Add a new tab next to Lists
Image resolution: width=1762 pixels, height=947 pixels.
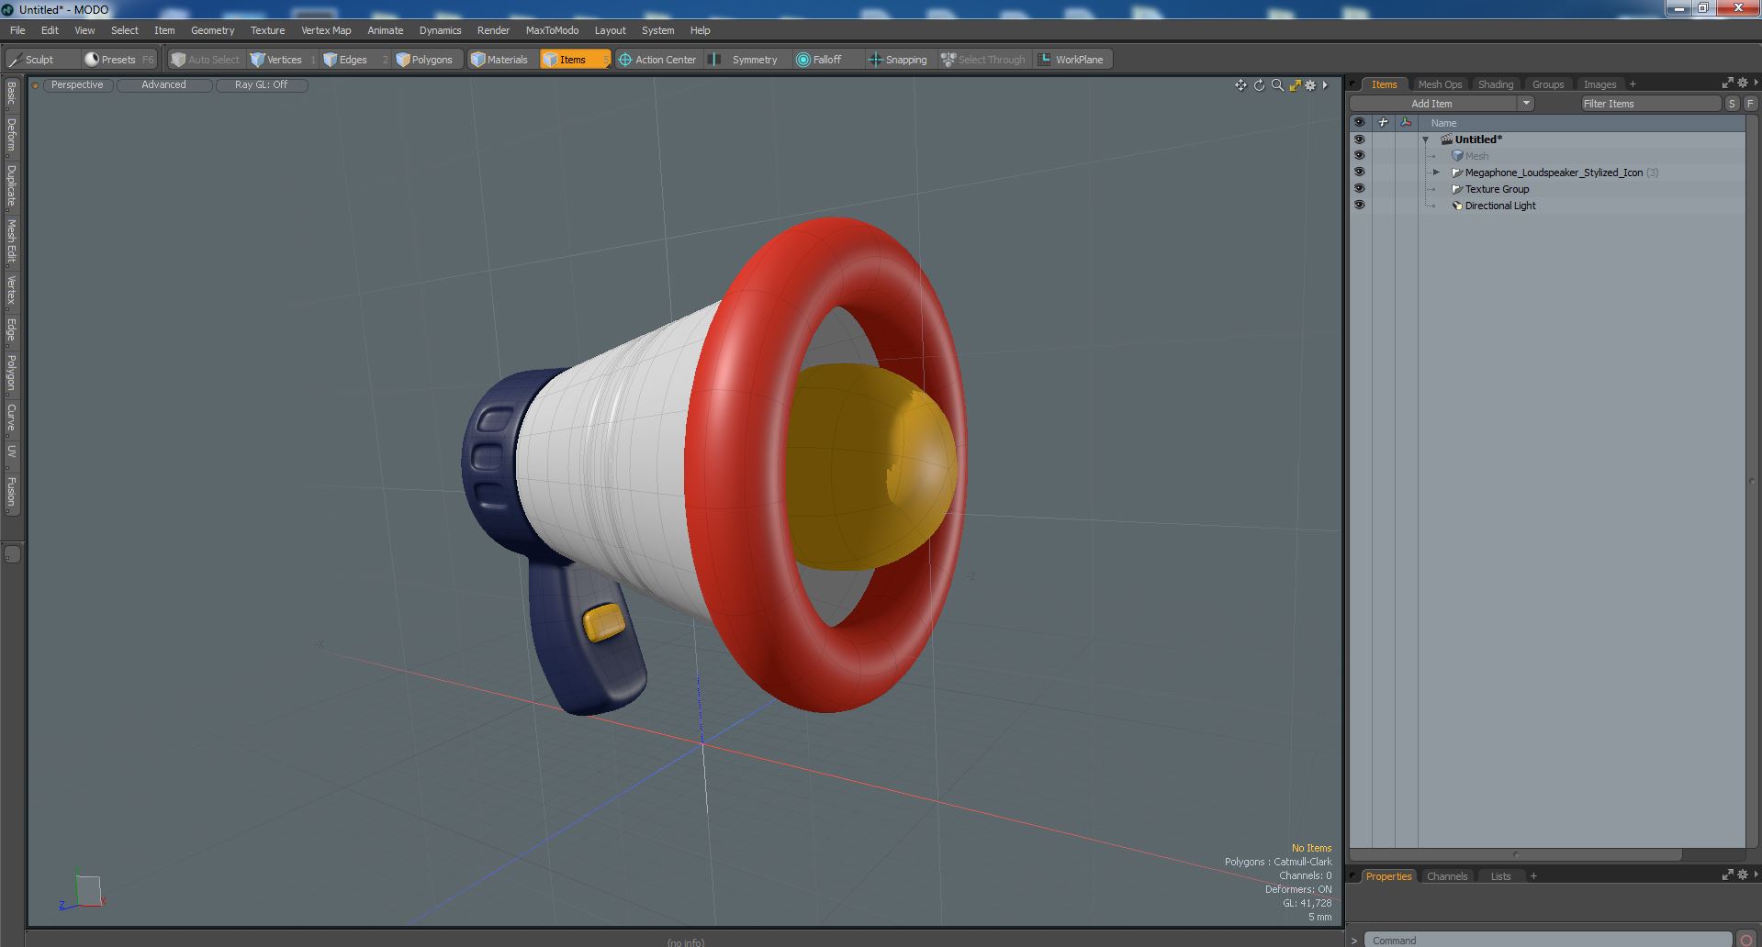pyautogui.click(x=1533, y=876)
